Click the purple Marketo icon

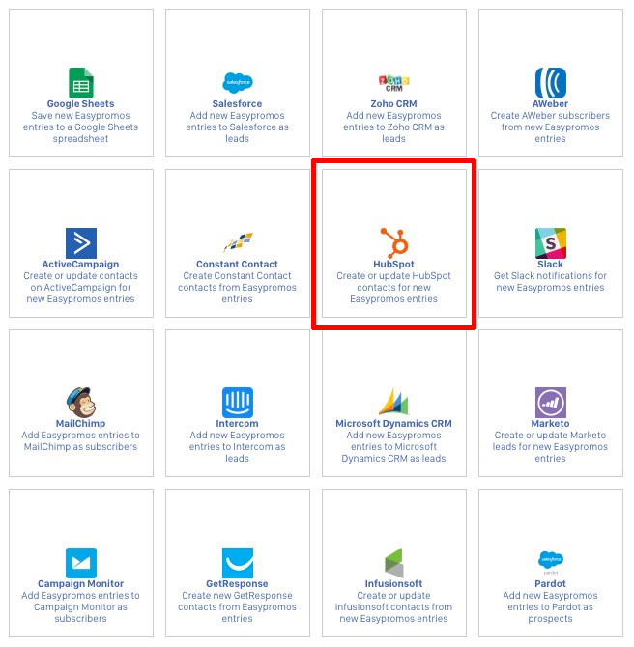pyautogui.click(x=551, y=403)
